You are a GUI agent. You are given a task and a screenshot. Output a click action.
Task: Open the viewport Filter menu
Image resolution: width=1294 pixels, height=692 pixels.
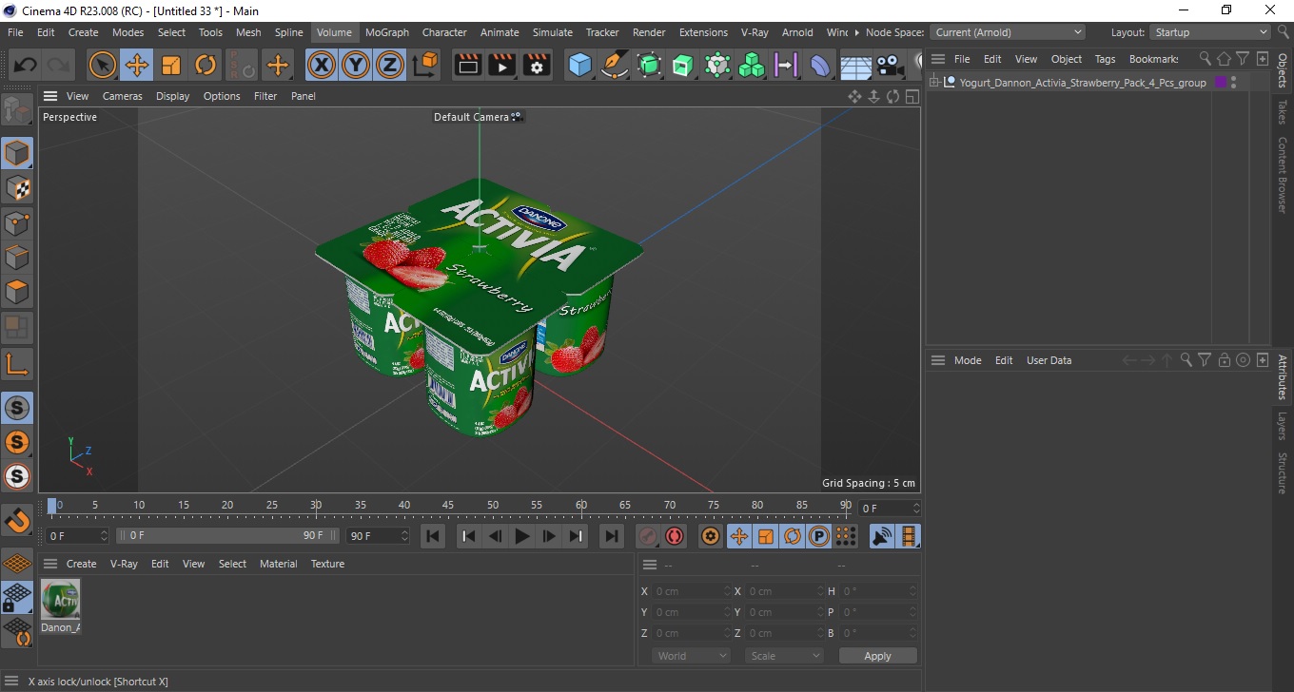265,96
